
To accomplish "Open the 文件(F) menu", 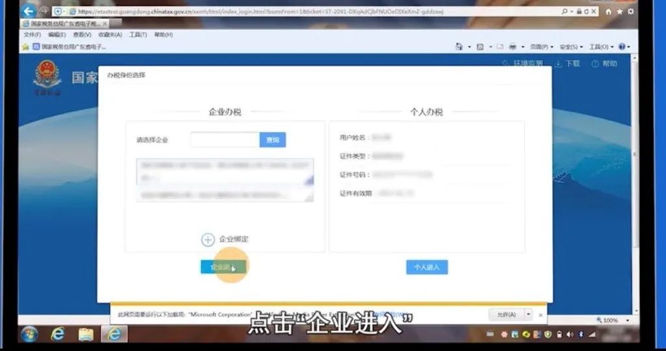I will point(33,35).
